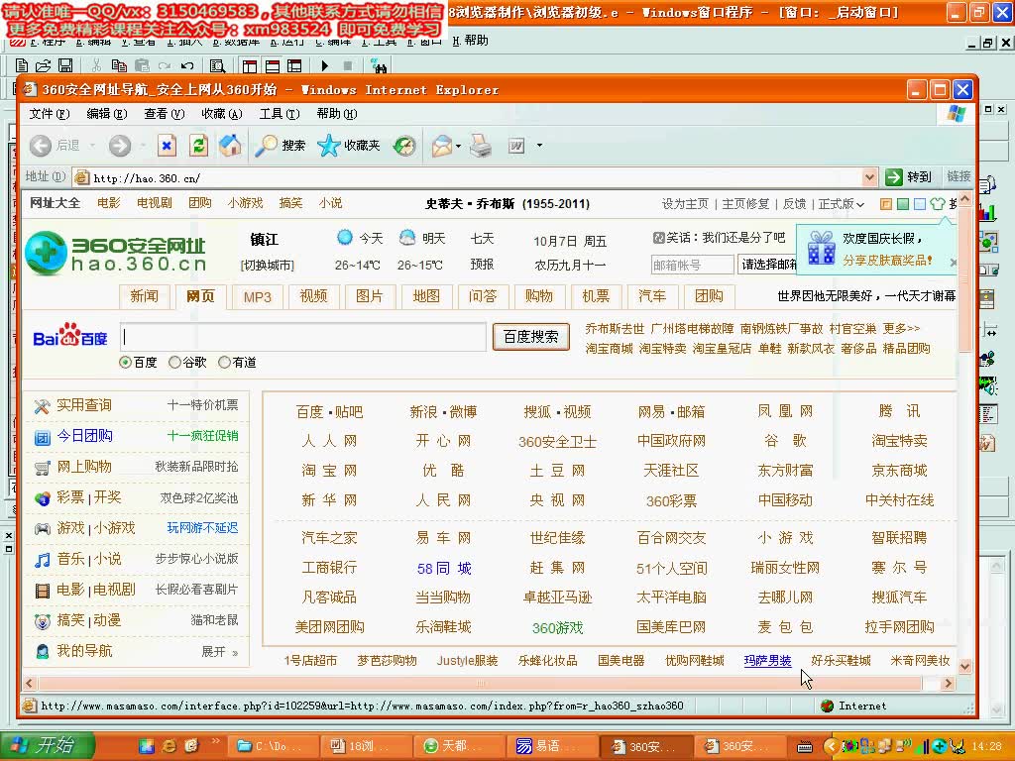Open 收藏夹 with the star Favorites icon
Image resolution: width=1015 pixels, height=761 pixels.
pyautogui.click(x=330, y=146)
